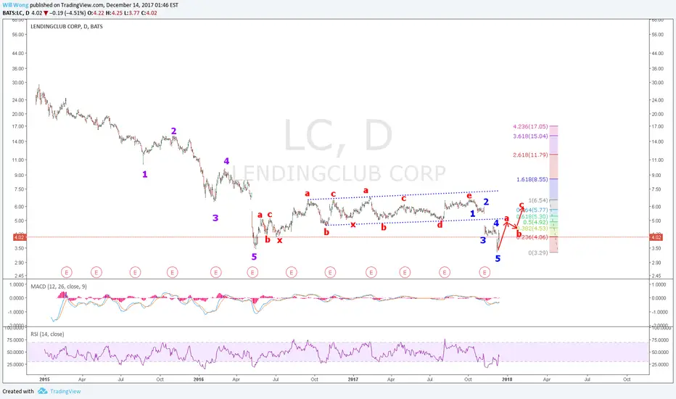676x399 pixels.
Task: Click the purple wave 5 label
Action: pyautogui.click(x=254, y=257)
